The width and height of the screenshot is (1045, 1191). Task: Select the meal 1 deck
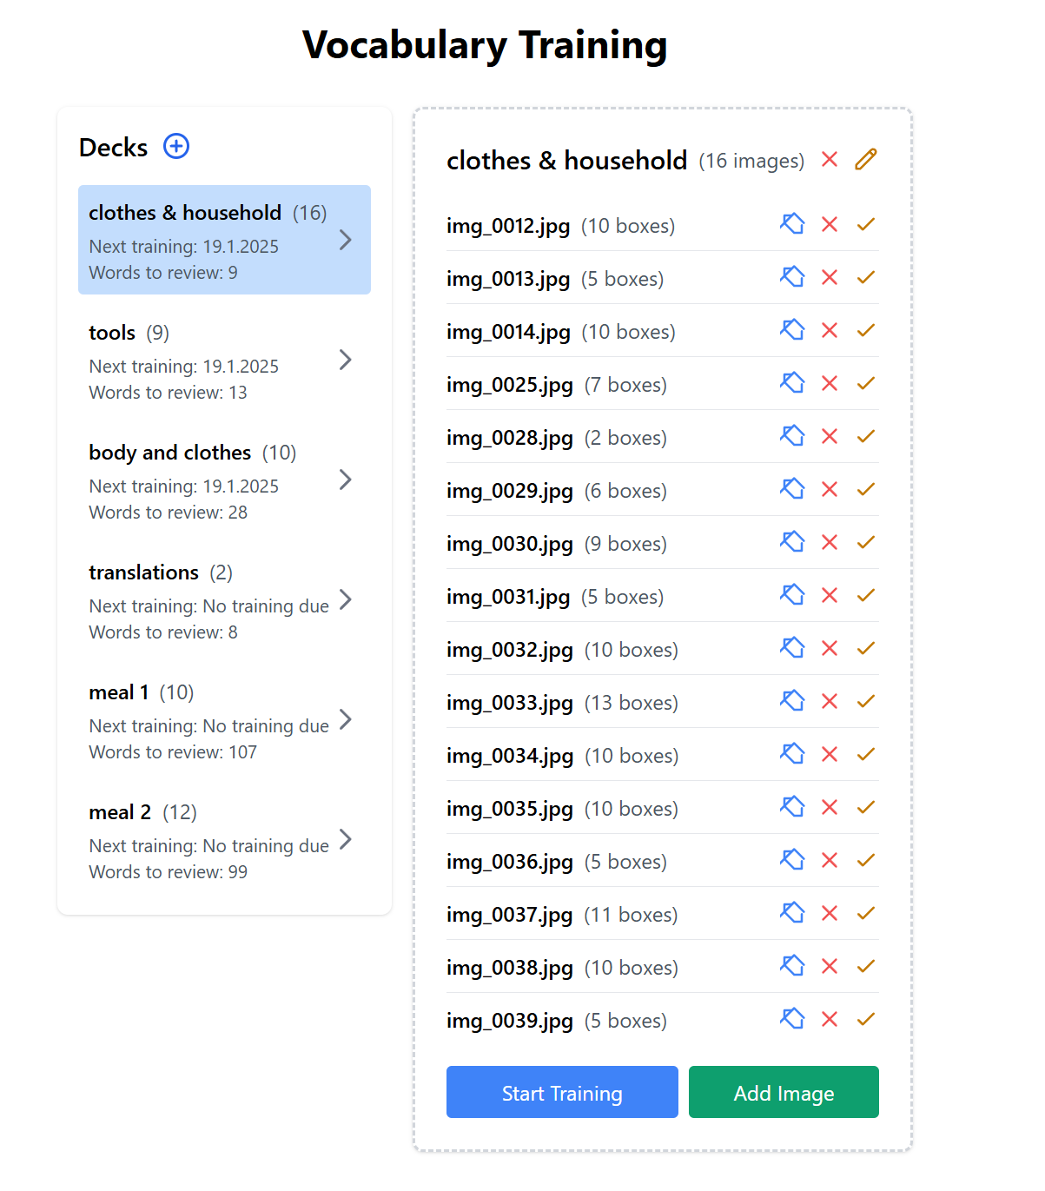pos(119,692)
